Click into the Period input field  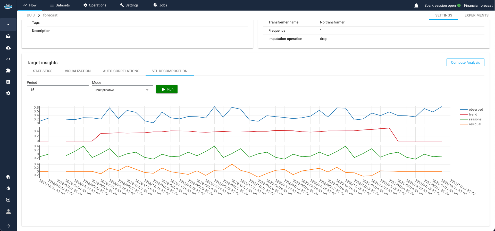tap(58, 90)
